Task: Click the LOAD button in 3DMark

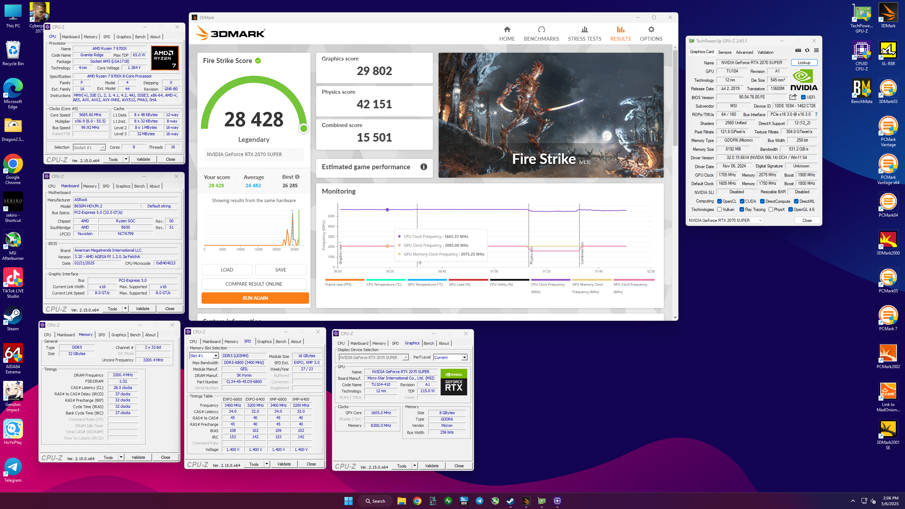Action: point(227,270)
